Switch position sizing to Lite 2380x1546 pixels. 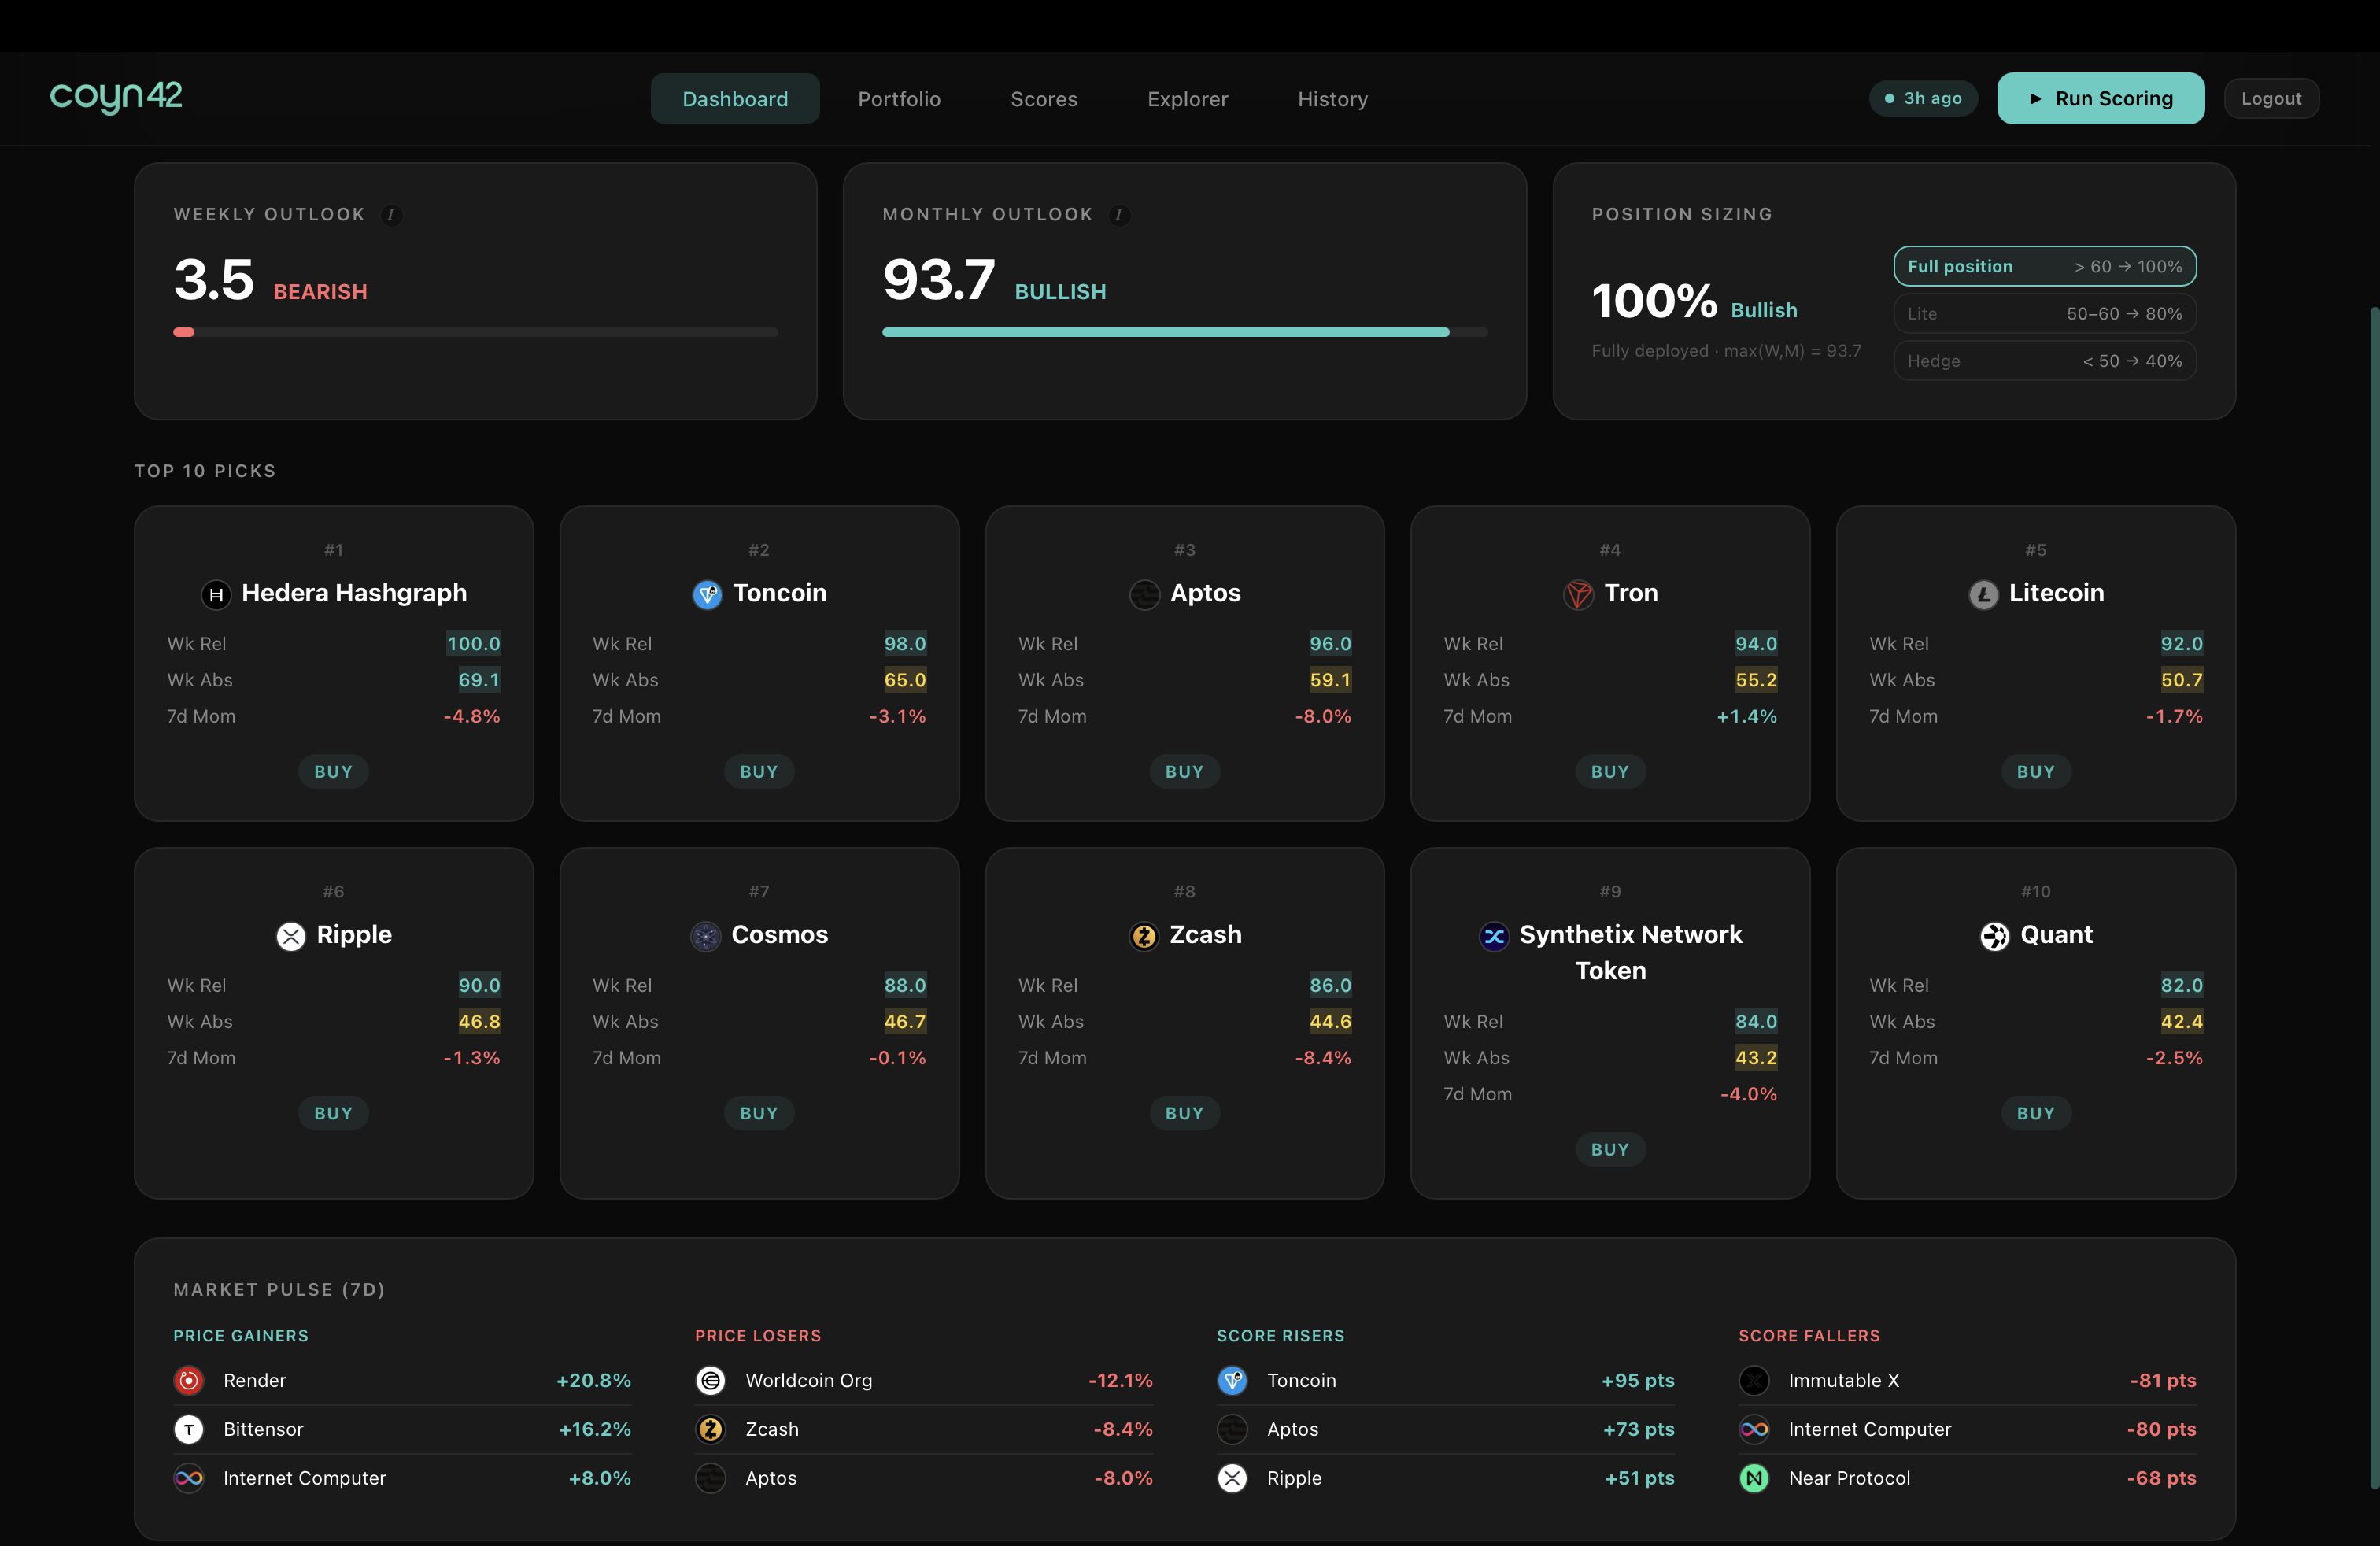(2044, 313)
